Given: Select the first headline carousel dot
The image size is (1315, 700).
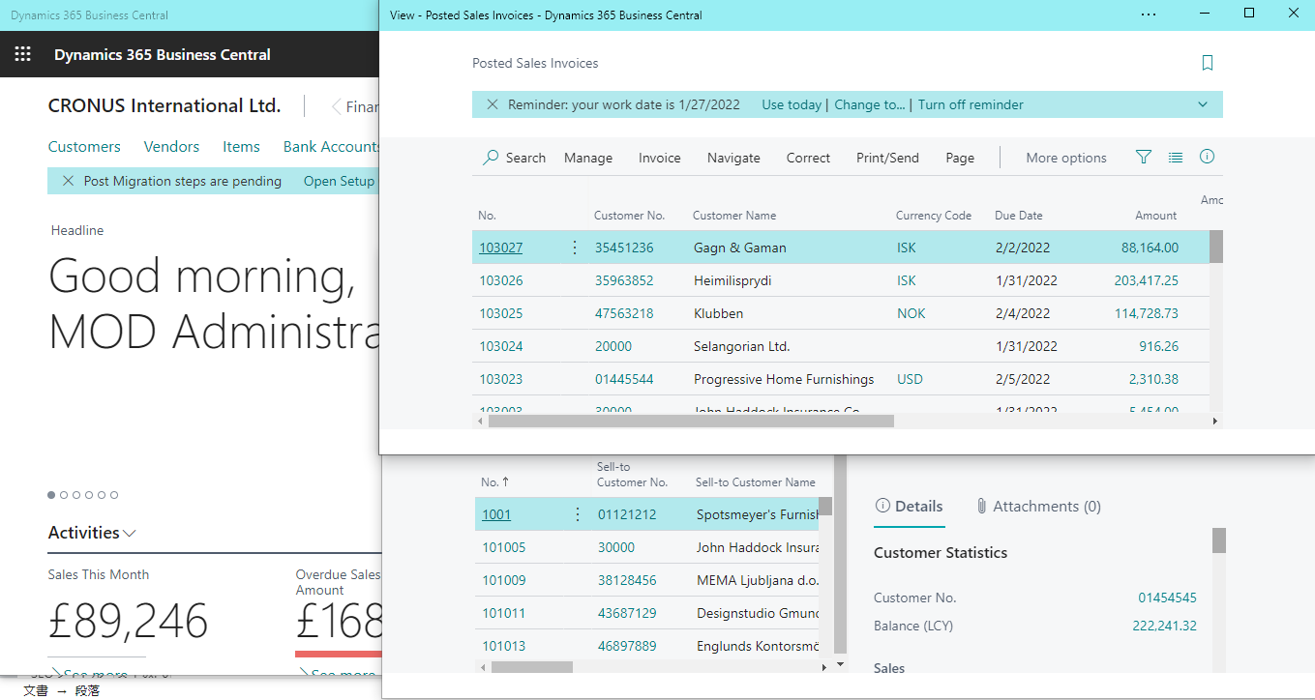Looking at the screenshot, I should click(x=51, y=495).
